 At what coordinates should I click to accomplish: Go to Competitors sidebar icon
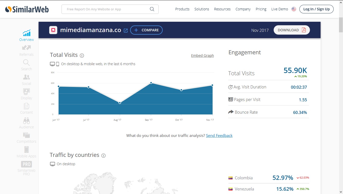26,135
